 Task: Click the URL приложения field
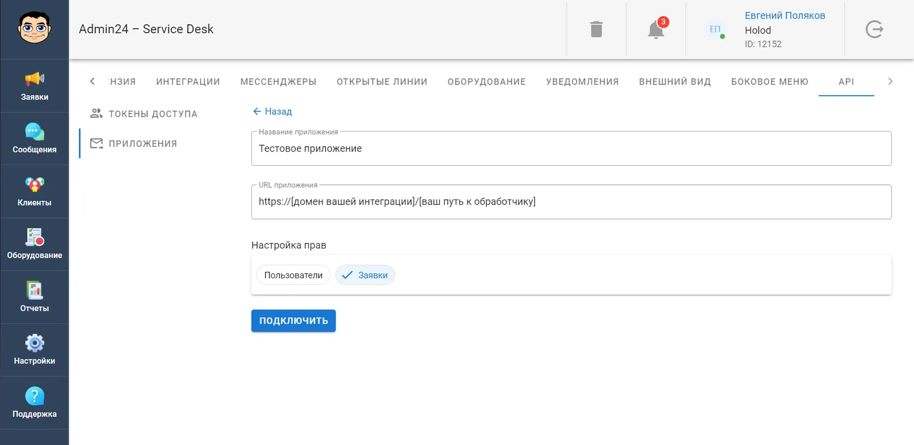571,202
